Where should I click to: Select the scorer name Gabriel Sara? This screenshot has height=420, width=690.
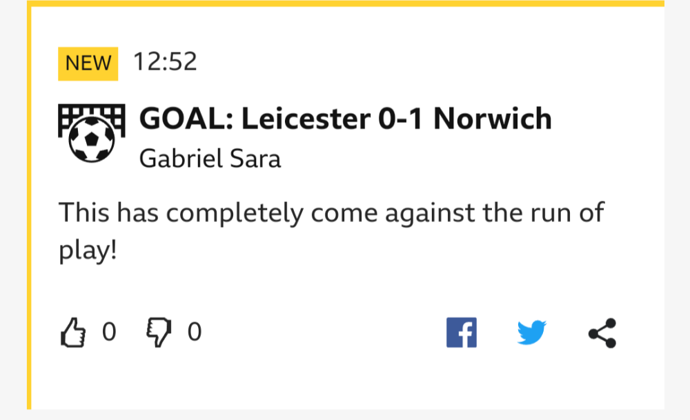tap(210, 159)
